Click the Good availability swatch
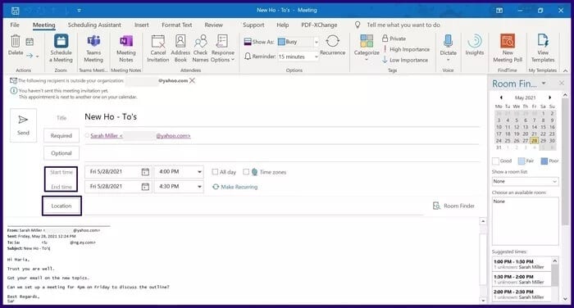Viewport: 574px width, 308px height. pyautogui.click(x=495, y=161)
